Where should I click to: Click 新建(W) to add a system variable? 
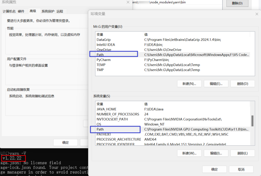point(189,153)
